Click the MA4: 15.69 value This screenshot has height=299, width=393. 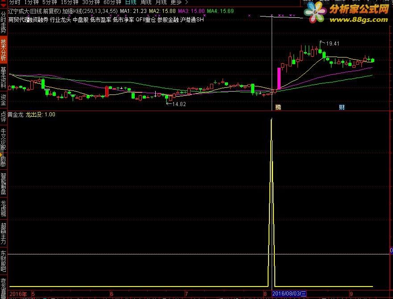click(220, 11)
